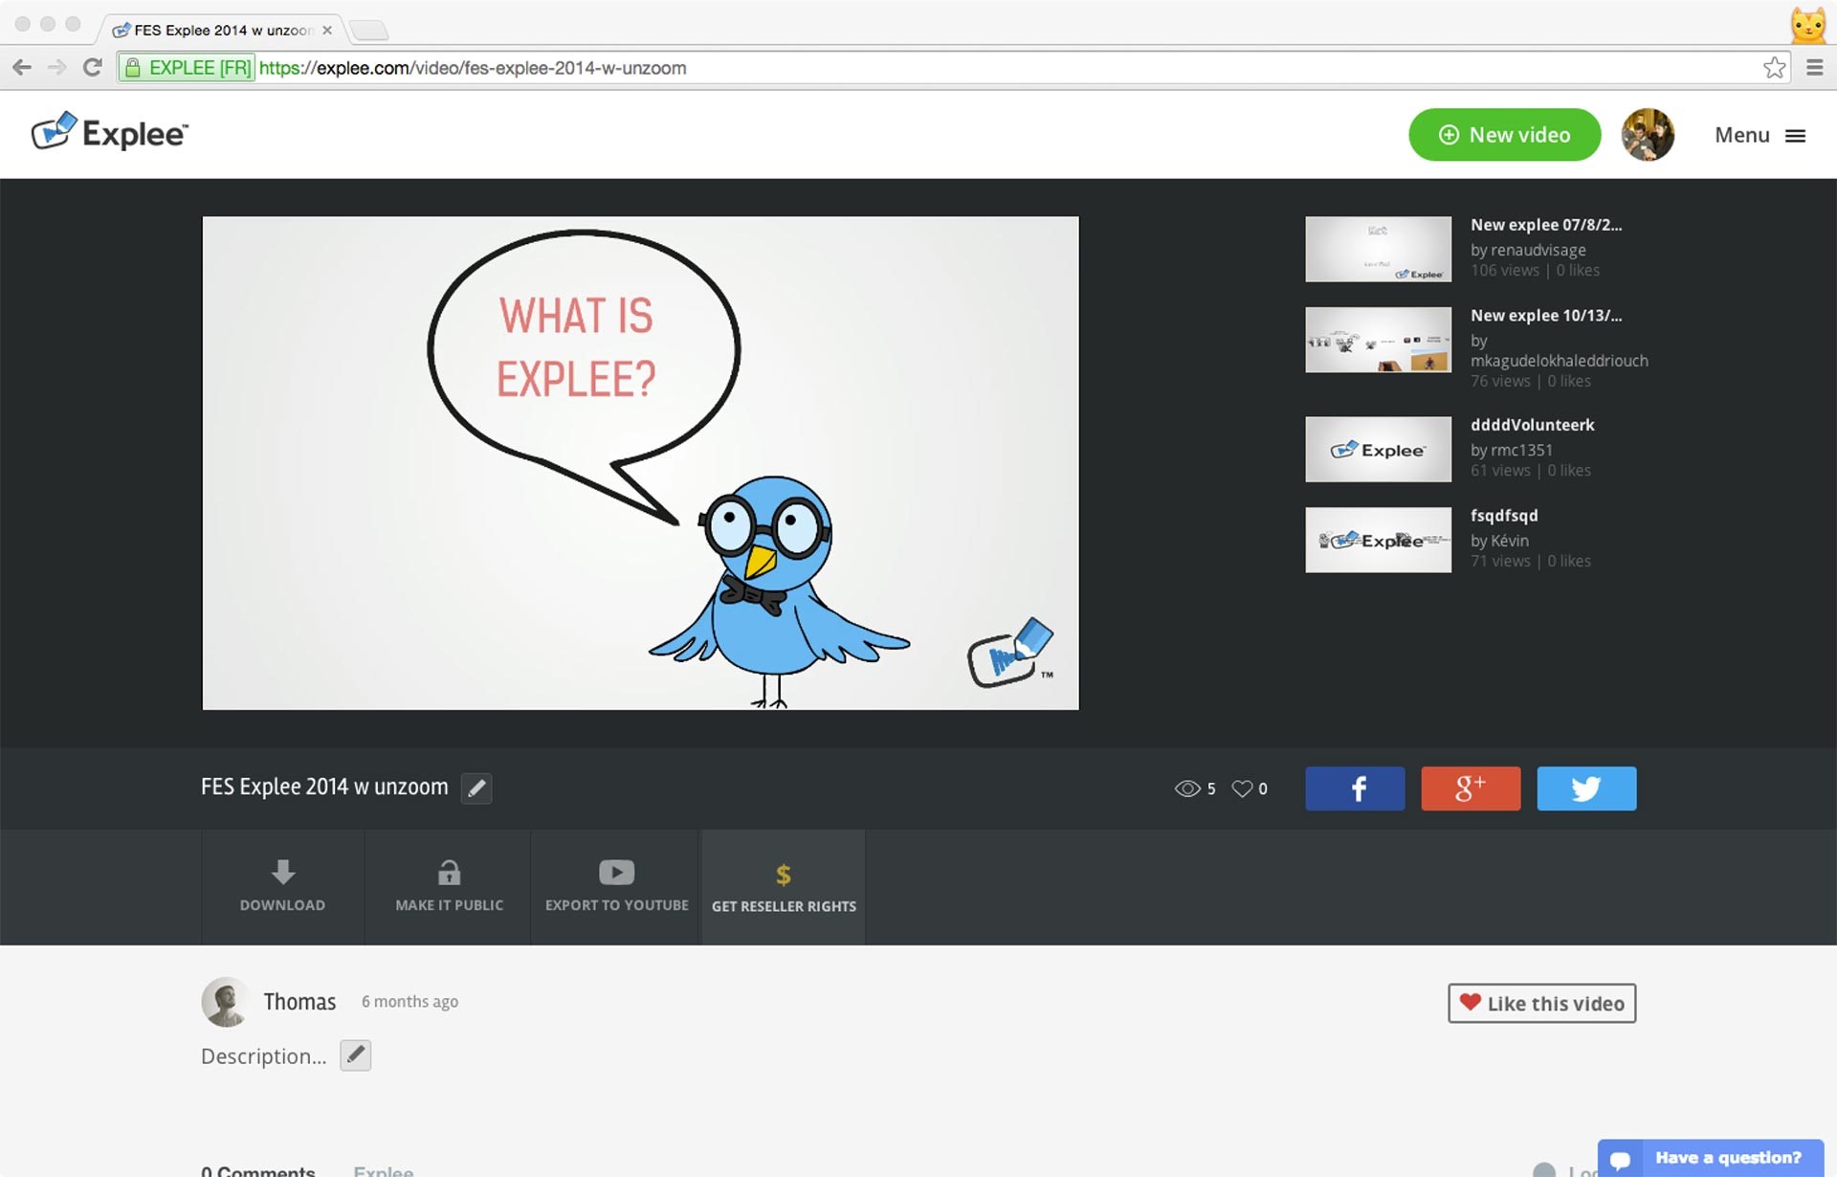Download the video
1837x1177 pixels.
(282, 886)
